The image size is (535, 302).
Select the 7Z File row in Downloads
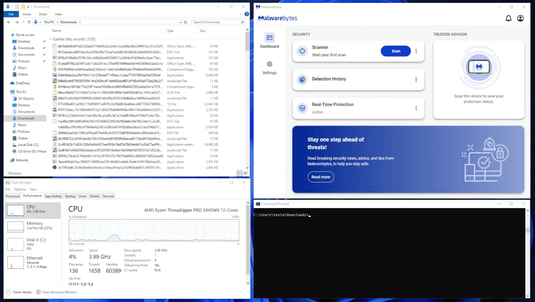pyautogui.click(x=135, y=104)
